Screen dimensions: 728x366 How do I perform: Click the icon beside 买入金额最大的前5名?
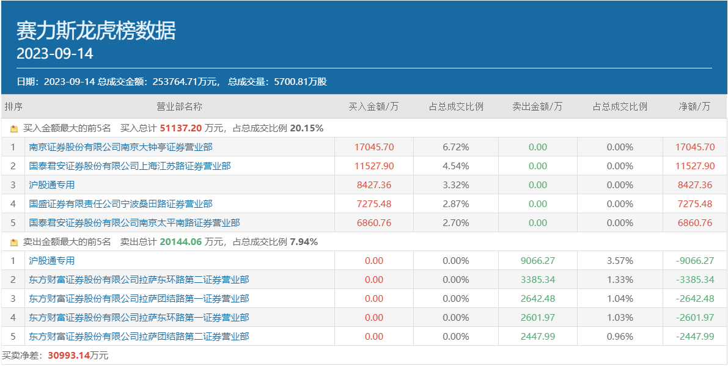[x=14, y=129]
